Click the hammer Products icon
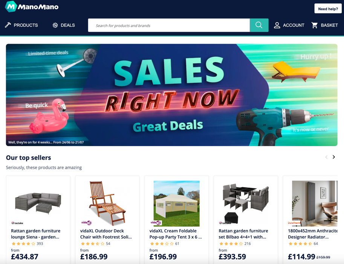 pos(8,25)
